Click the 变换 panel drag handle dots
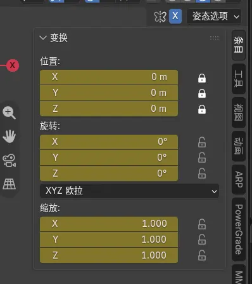The image size is (252, 284). click(214, 38)
